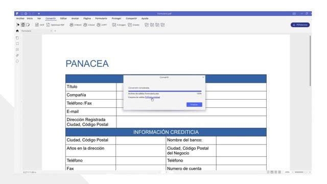Click the vertical document scrollbar
Image resolution: width=327 pixels, height=184 pixels.
[310, 60]
